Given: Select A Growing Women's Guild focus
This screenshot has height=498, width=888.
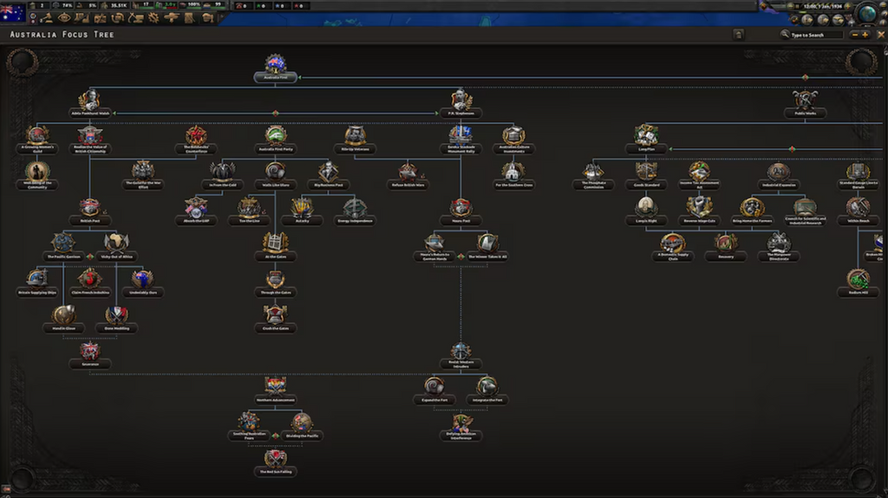Looking at the screenshot, I should (37, 140).
